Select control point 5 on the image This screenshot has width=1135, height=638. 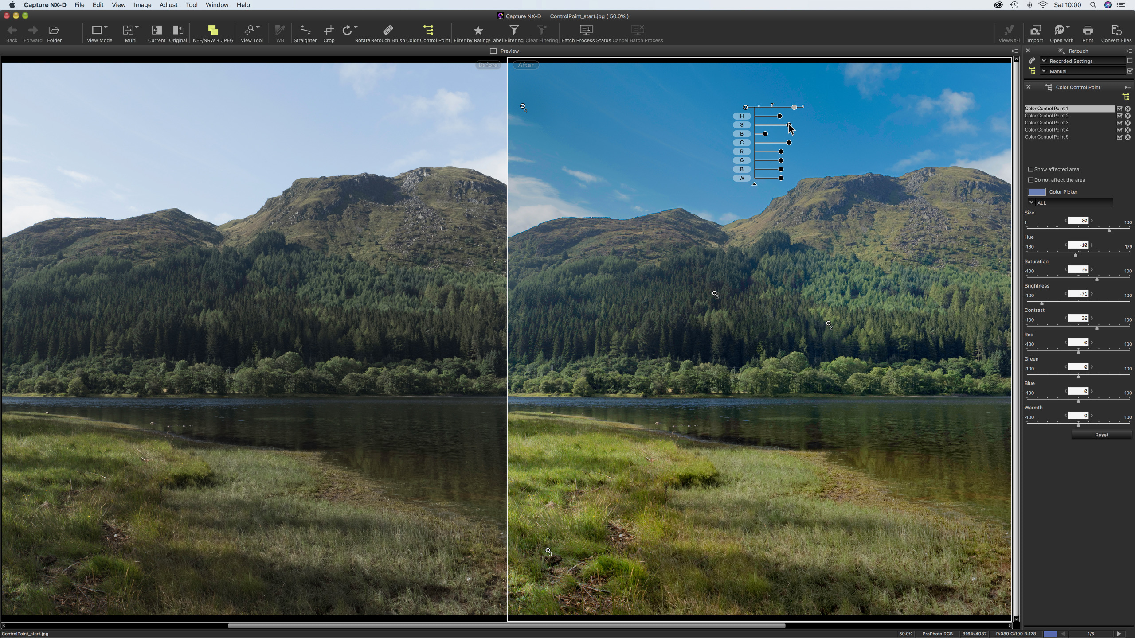coord(714,293)
